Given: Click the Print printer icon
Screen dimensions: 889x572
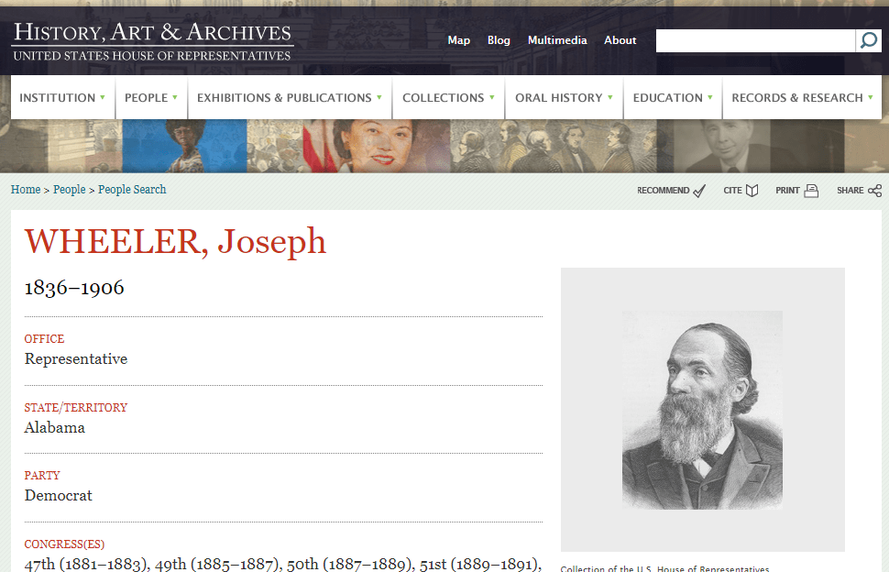Looking at the screenshot, I should click(811, 191).
